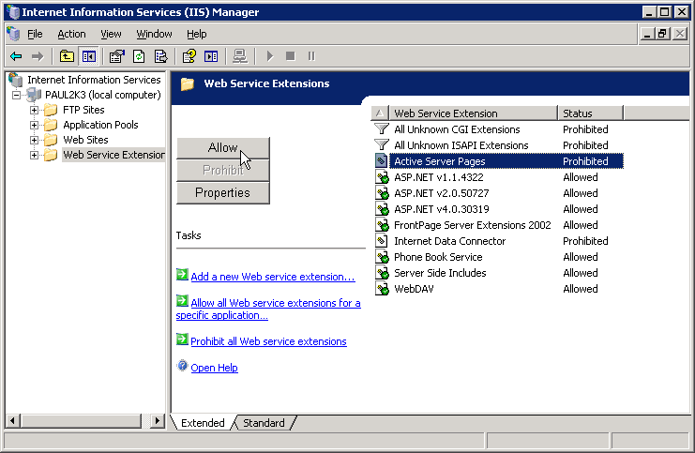Image resolution: width=695 pixels, height=453 pixels.
Task: Select the Internet Data Connector row text
Action: (450, 241)
